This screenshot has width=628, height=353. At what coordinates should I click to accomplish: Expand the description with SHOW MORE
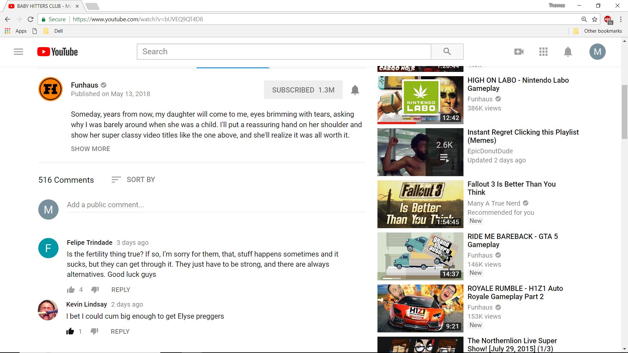90,149
